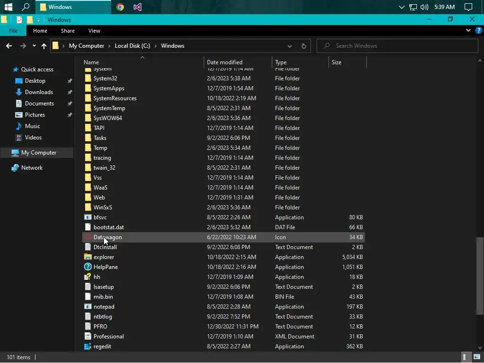Select Network in the navigation pane

[32, 168]
